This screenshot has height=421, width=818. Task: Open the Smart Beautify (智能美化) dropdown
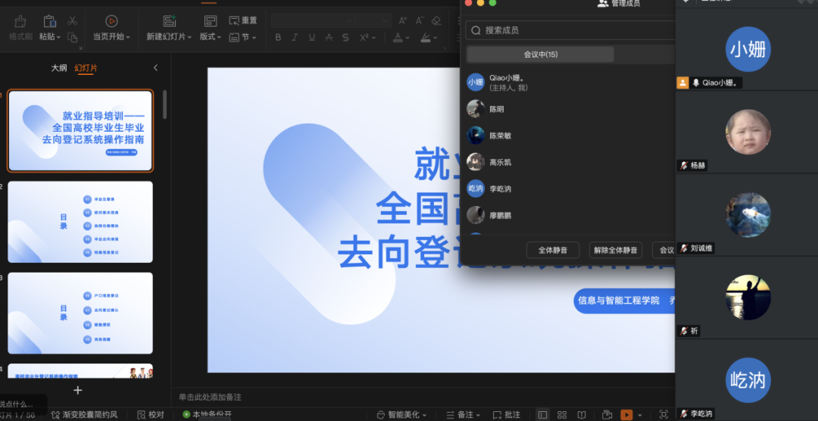click(x=402, y=415)
